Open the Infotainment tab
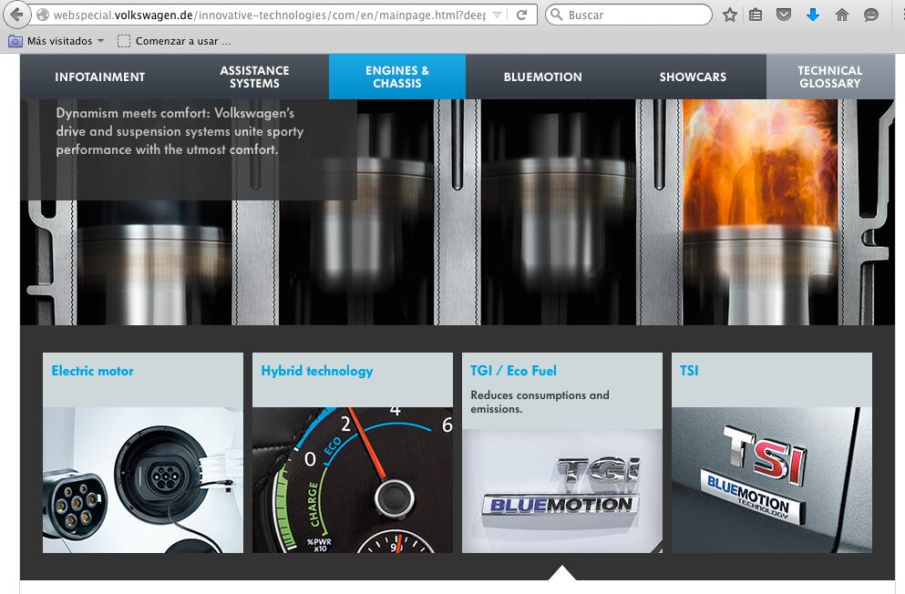This screenshot has width=905, height=594. (x=100, y=77)
